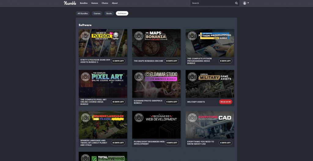Open the Eldamar Studio bundle thumbnail
Screen dimensions: 313x161
[x=156, y=84]
